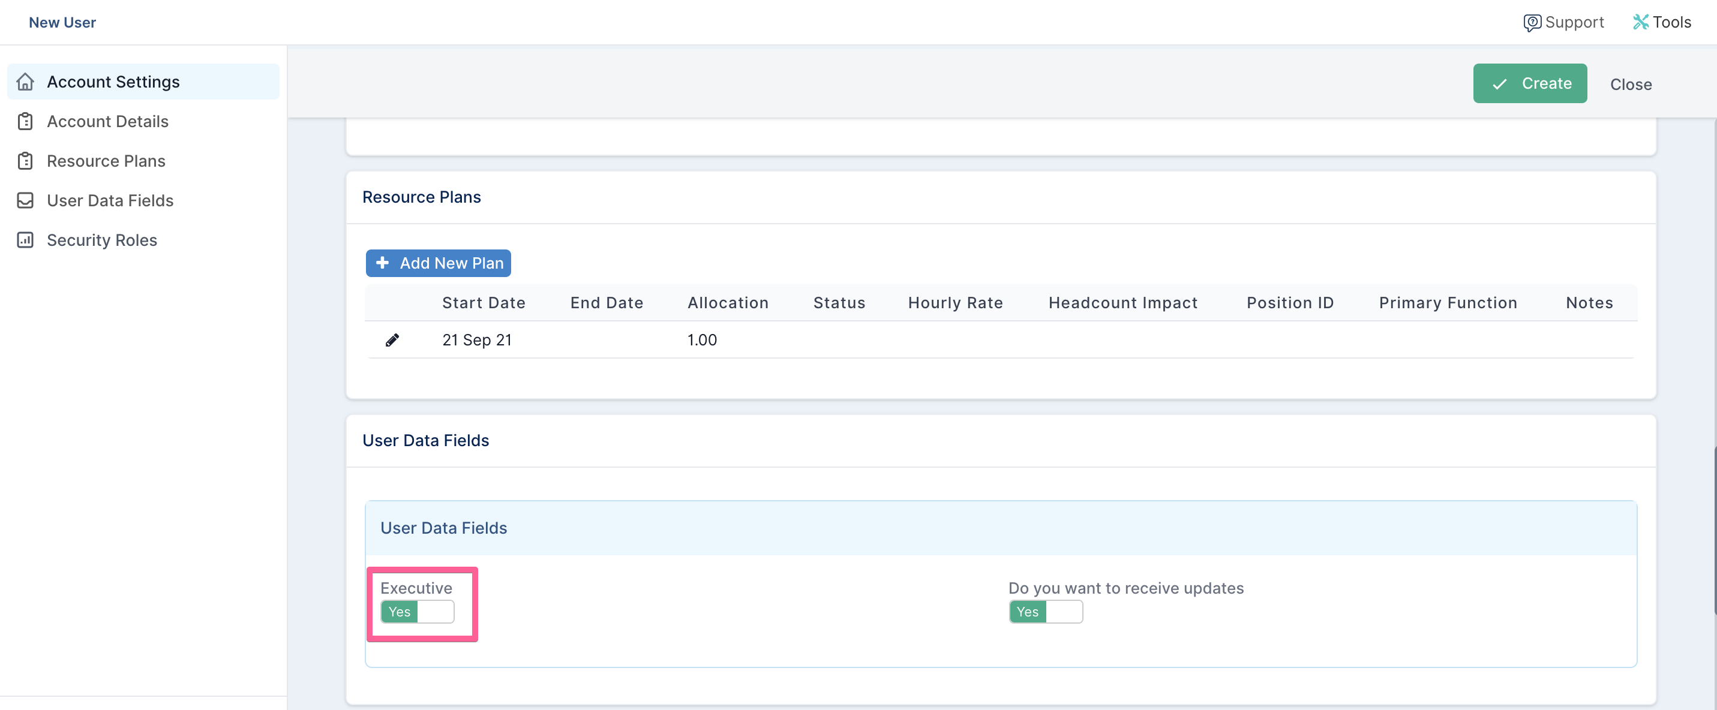This screenshot has height=710, width=1717.
Task: Click the Executive field label
Action: pyautogui.click(x=416, y=588)
